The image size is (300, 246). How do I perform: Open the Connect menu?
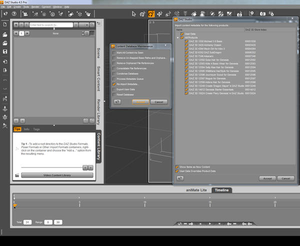pos(46,7)
